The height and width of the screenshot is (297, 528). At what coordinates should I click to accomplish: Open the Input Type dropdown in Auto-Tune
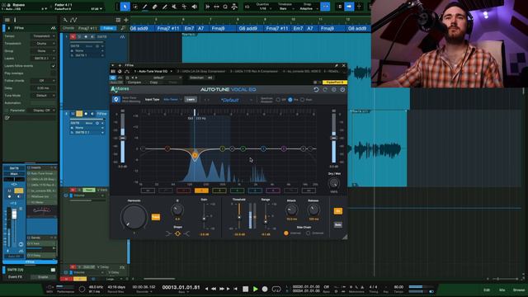pyautogui.click(x=172, y=99)
